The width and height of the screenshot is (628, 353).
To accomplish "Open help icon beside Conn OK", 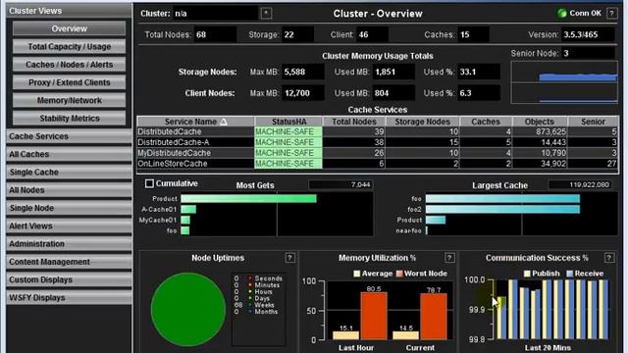I will (x=611, y=13).
